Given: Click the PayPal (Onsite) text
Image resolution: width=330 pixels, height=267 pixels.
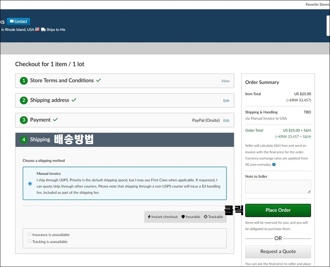Looking at the screenshot, I should click(x=206, y=120).
